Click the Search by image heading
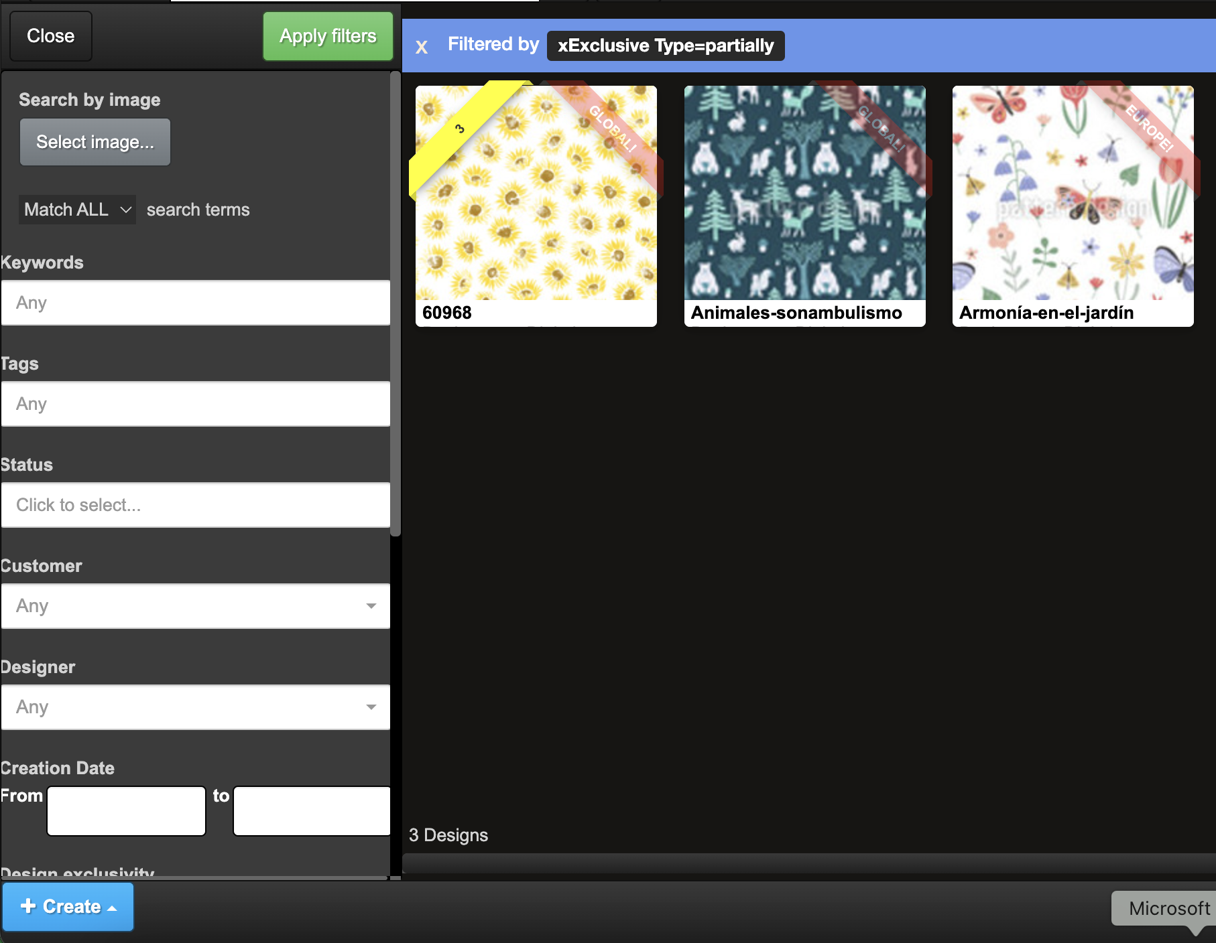Image resolution: width=1216 pixels, height=943 pixels. tap(90, 100)
